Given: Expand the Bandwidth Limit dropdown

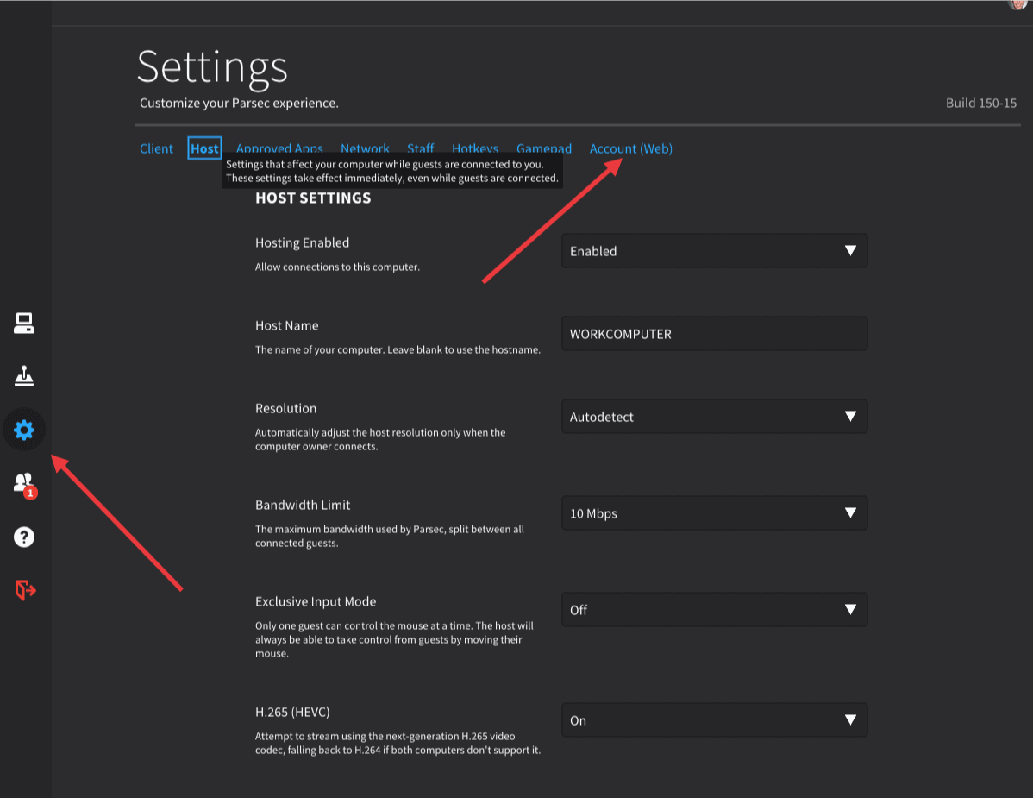Looking at the screenshot, I should (714, 513).
